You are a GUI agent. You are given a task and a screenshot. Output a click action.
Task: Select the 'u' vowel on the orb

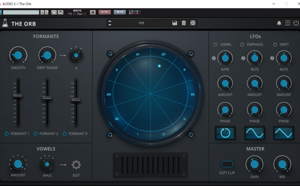[x=184, y=119]
